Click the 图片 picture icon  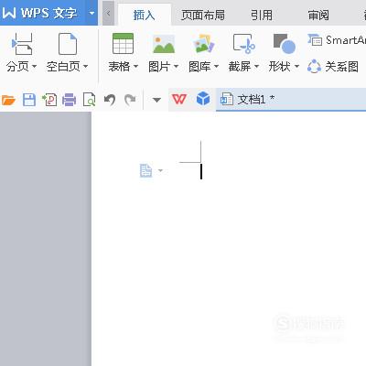point(164,44)
